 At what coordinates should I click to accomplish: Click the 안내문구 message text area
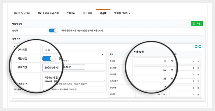pyautogui.click(x=73, y=77)
